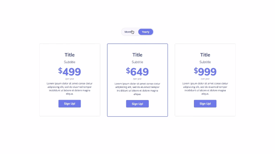Click Sign Up! on the $649 plan
Screen dimensions: 275x154
137,104
